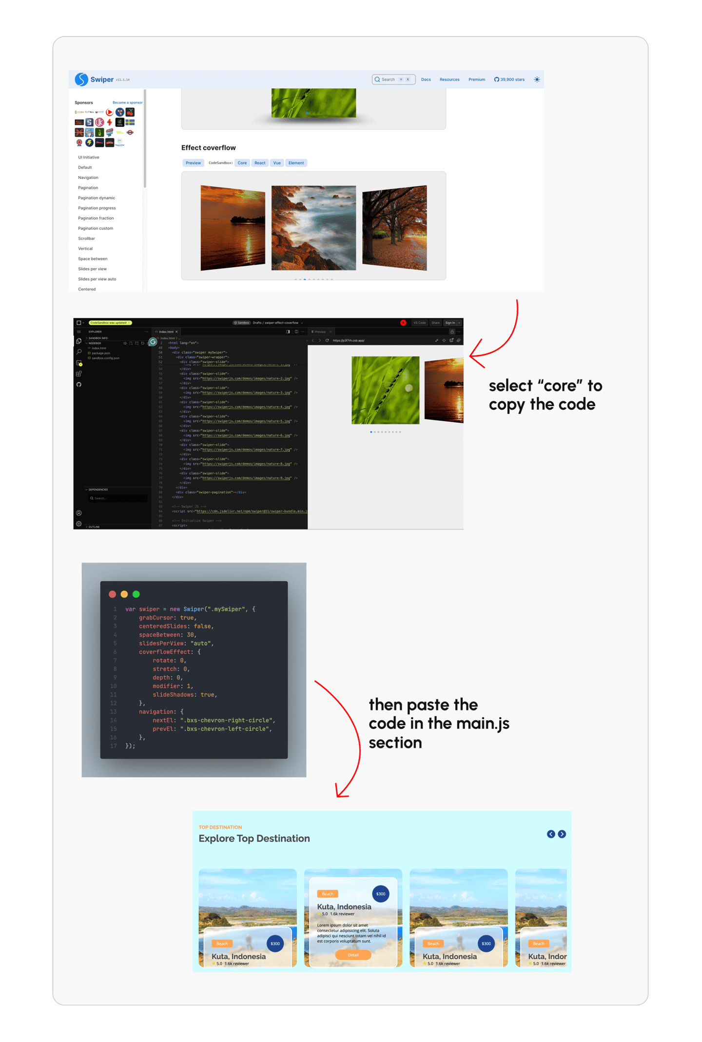Image resolution: width=702 pixels, height=1042 pixels.
Task: Toggle the Swiper site light/dark theme
Action: (x=537, y=79)
